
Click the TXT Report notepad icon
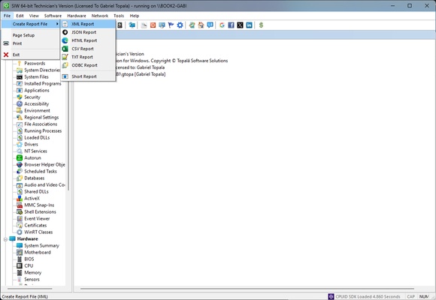(x=65, y=57)
